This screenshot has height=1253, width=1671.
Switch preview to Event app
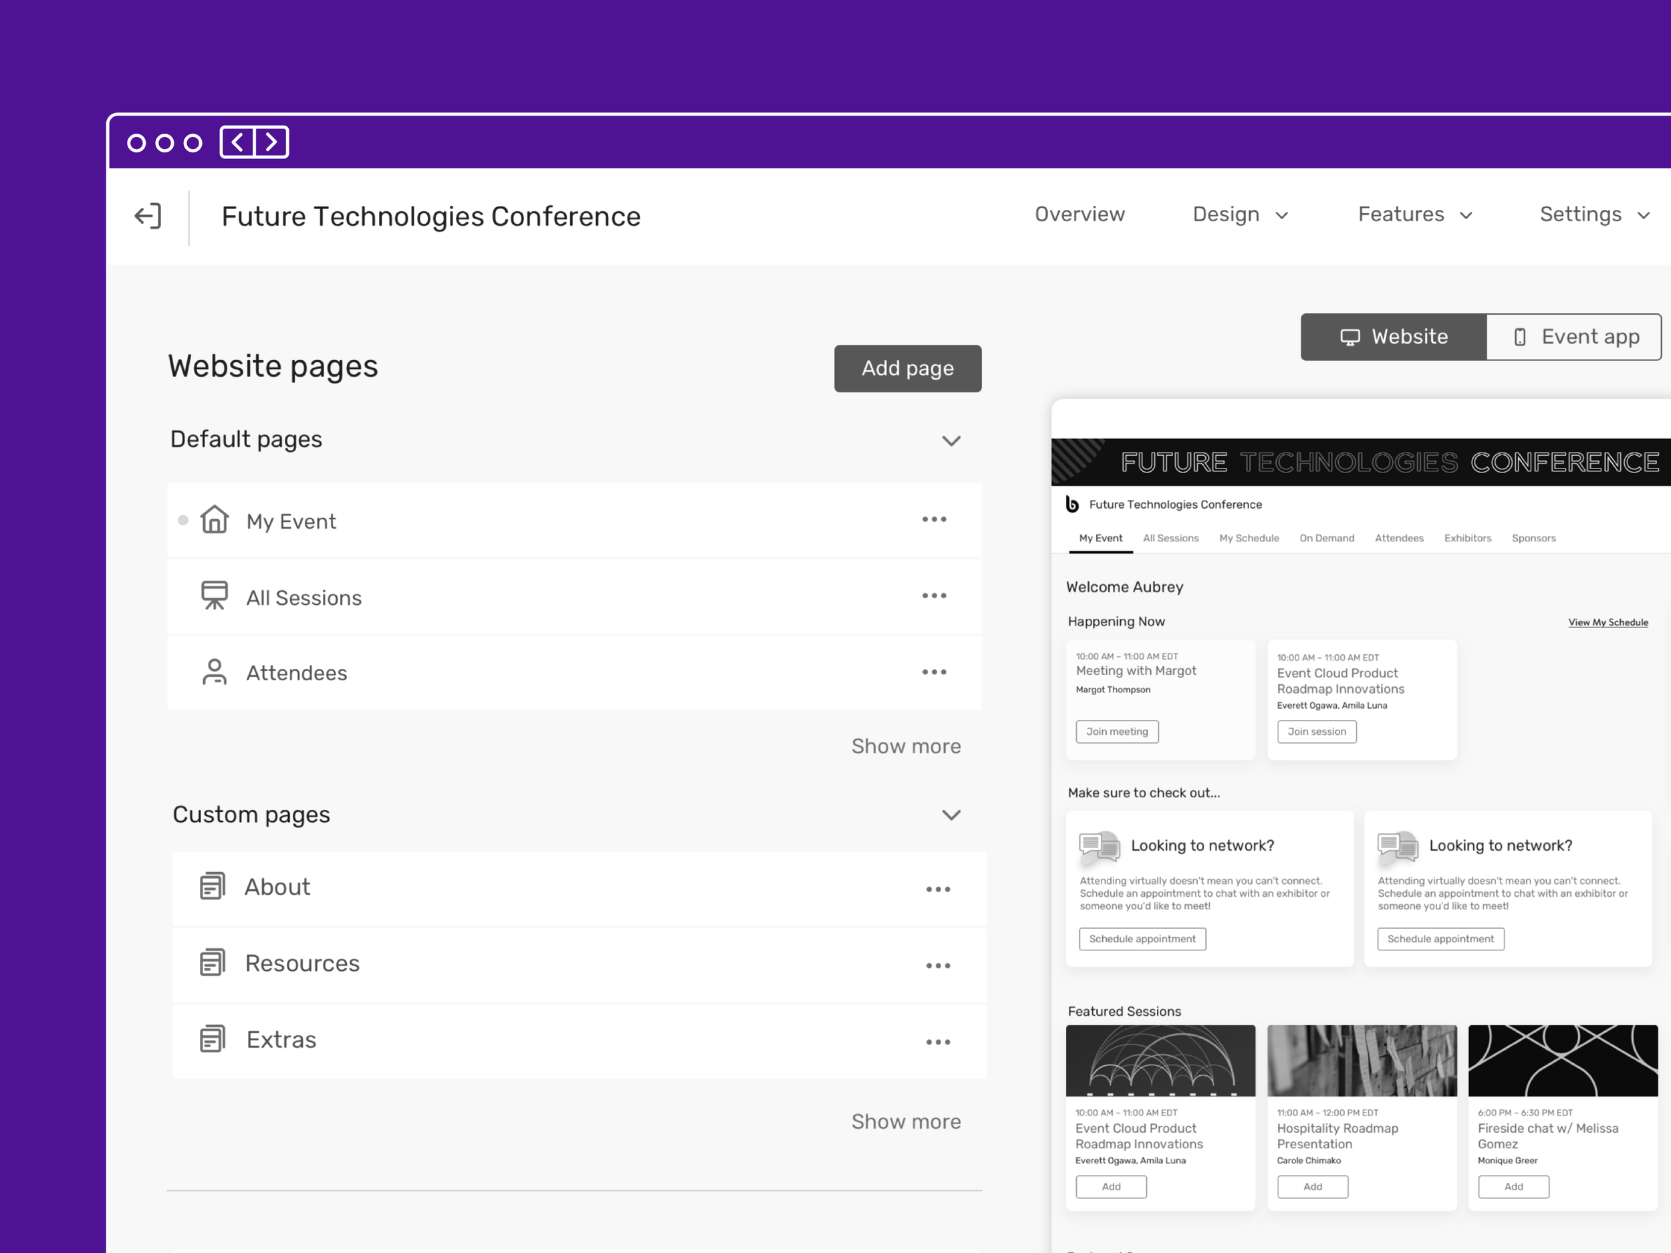(1575, 337)
